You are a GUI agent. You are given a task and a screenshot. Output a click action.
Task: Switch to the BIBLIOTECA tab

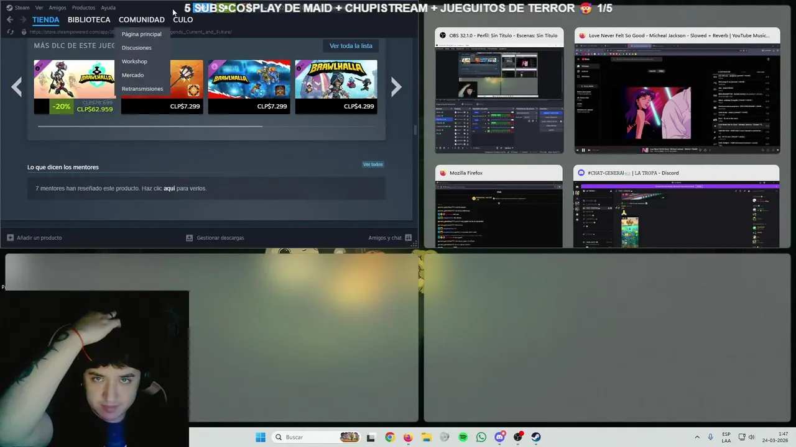[89, 20]
